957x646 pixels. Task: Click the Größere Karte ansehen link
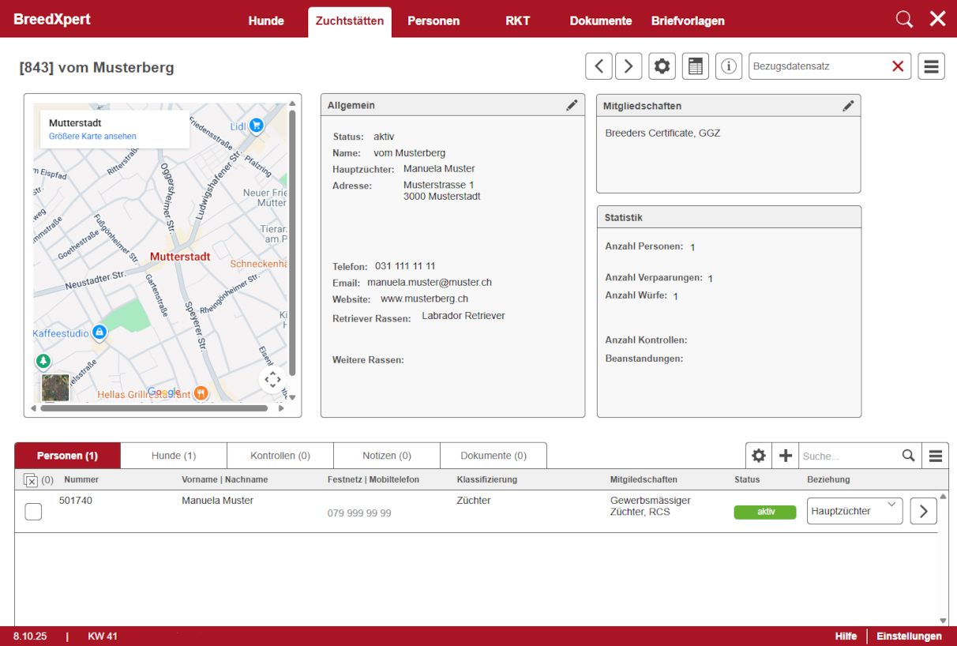point(92,137)
